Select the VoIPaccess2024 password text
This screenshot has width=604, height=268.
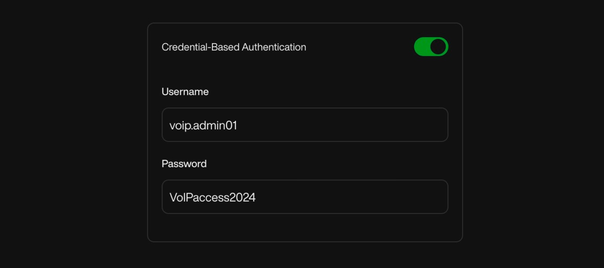coord(213,197)
